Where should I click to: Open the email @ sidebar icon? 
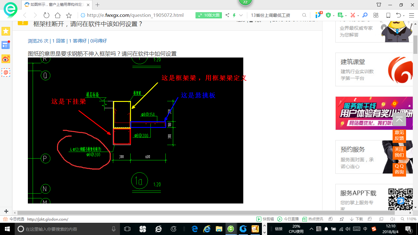pos(6,73)
